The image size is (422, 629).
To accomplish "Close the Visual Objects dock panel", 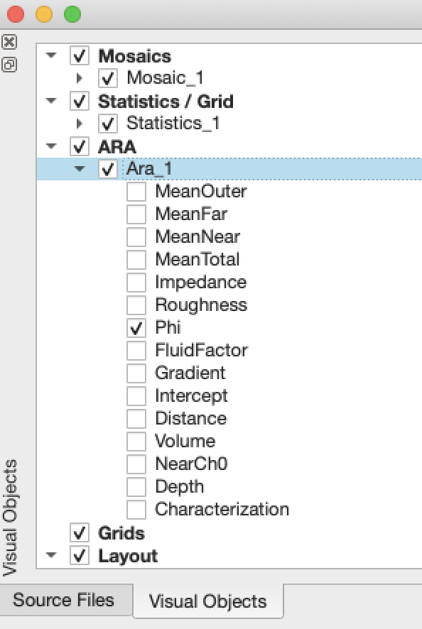I will coord(9,42).
